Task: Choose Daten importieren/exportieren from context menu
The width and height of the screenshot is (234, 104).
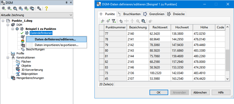Action: 57,45
